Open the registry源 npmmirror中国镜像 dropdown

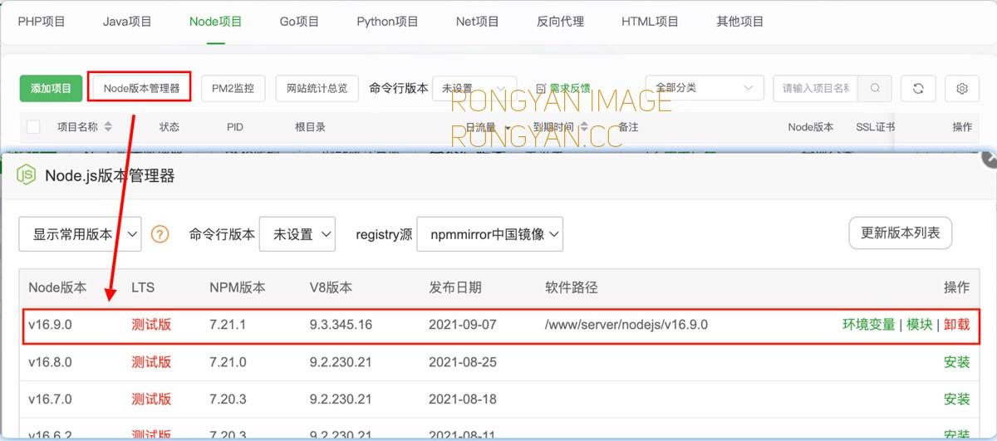click(490, 234)
